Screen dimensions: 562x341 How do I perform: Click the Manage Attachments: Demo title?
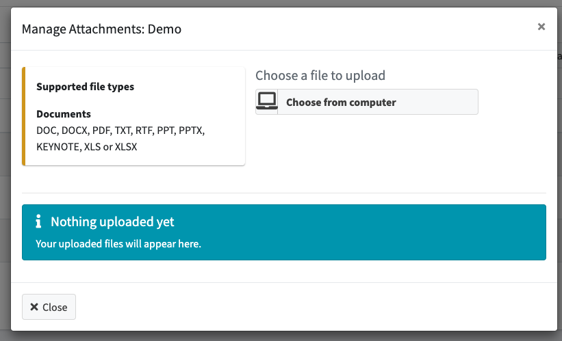[101, 29]
